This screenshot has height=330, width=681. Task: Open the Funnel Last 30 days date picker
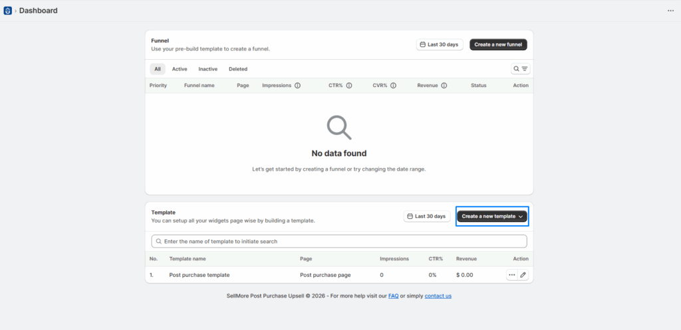(x=440, y=44)
